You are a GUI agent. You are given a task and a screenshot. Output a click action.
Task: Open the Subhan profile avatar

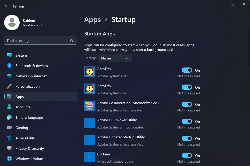pos(12,22)
